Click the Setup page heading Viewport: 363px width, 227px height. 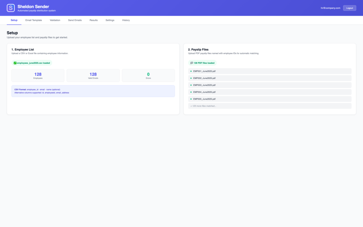(12, 33)
